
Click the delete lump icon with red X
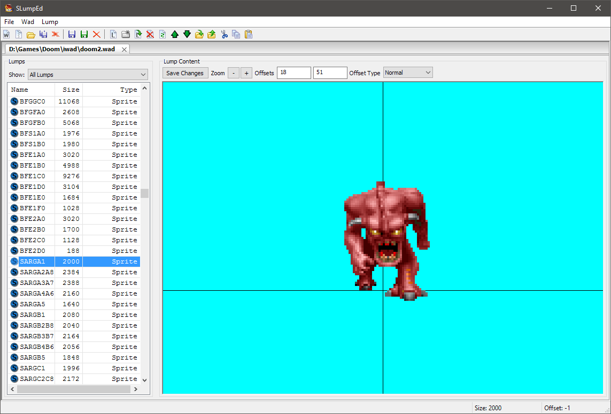click(150, 35)
